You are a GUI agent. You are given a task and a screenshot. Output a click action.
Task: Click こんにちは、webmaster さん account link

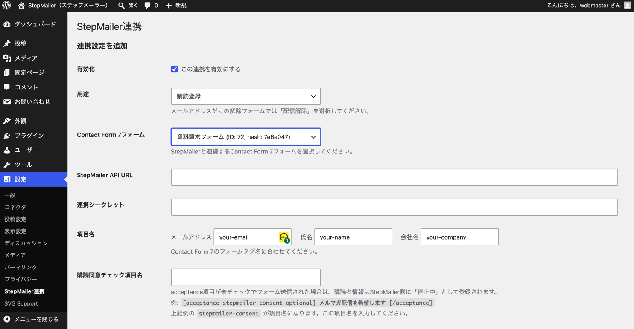click(x=584, y=6)
